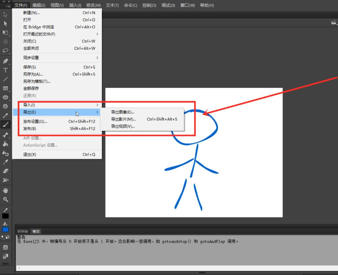
Task: Open the 编辑(E) menu
Action: (x=39, y=5)
